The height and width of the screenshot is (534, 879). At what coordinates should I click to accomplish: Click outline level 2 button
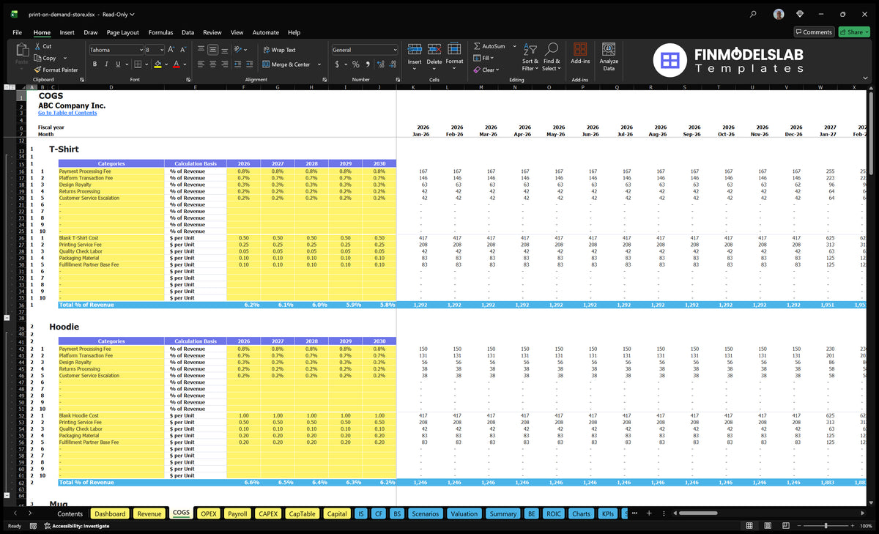pyautogui.click(x=12, y=87)
